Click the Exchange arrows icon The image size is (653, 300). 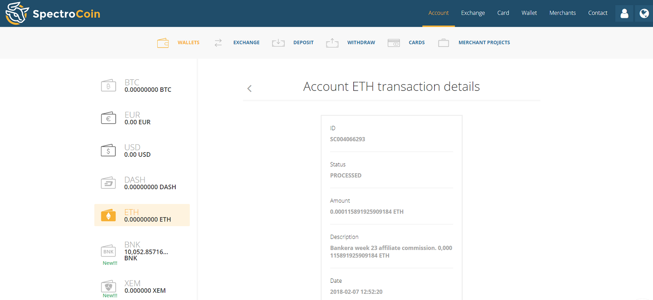point(218,43)
